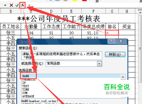
Task: Select column G header
Action: click(x=112, y=11)
